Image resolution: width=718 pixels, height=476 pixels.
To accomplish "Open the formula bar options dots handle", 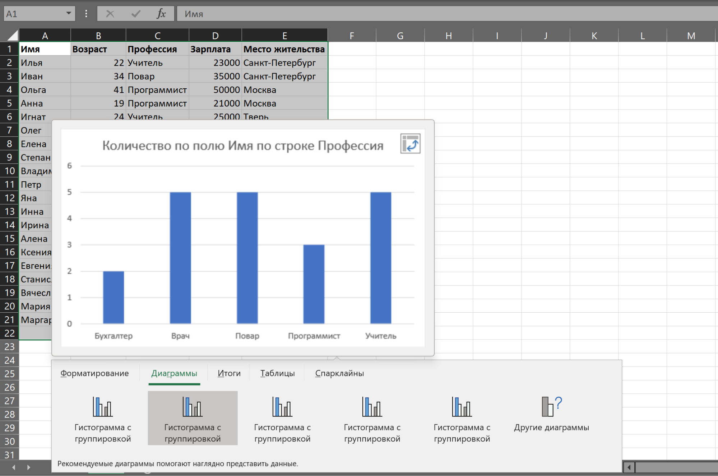I will [x=86, y=14].
